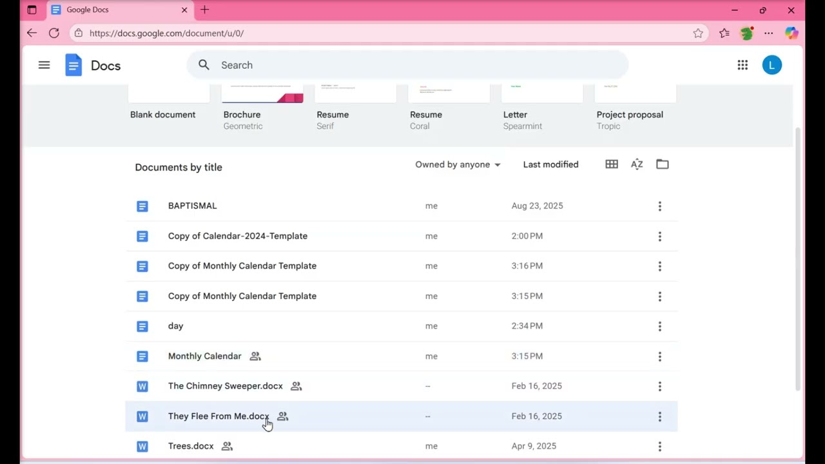Open more actions for 3:16 PM Monthly Calendar Template copy
This screenshot has width=825, height=464.
[659, 266]
